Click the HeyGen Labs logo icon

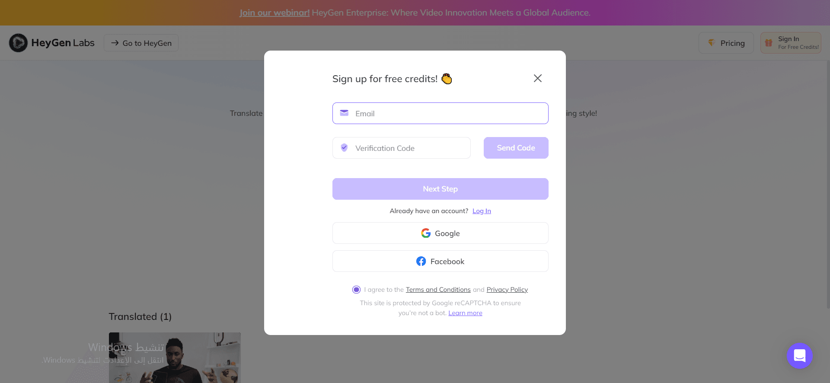pyautogui.click(x=18, y=43)
